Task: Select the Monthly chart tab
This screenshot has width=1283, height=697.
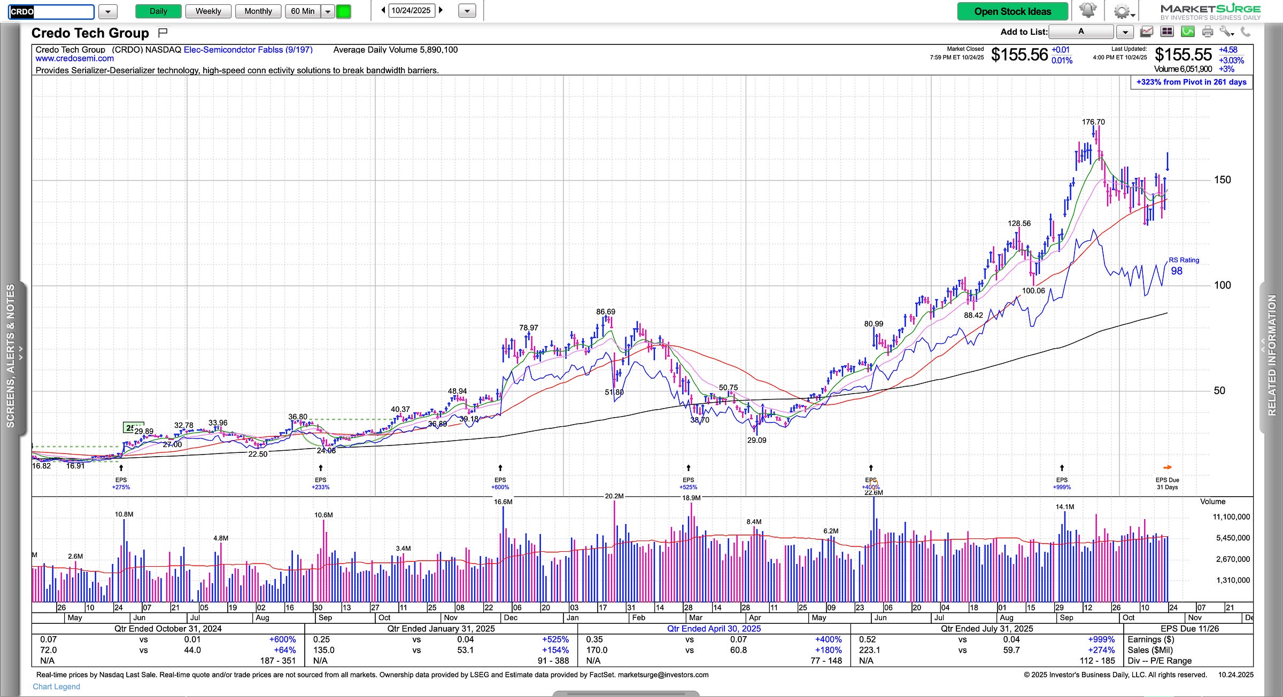Action: pos(258,11)
